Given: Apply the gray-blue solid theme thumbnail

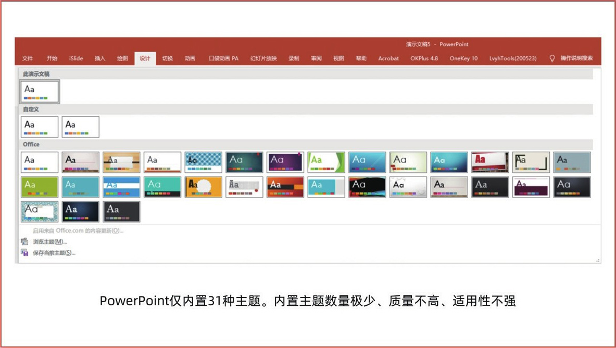Looking at the screenshot, I should pos(572,162).
